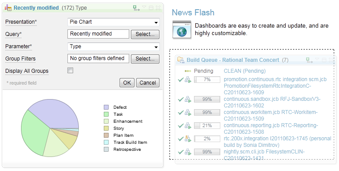
Task: Click the Track Build Item legend swatch
Action: 106,142
